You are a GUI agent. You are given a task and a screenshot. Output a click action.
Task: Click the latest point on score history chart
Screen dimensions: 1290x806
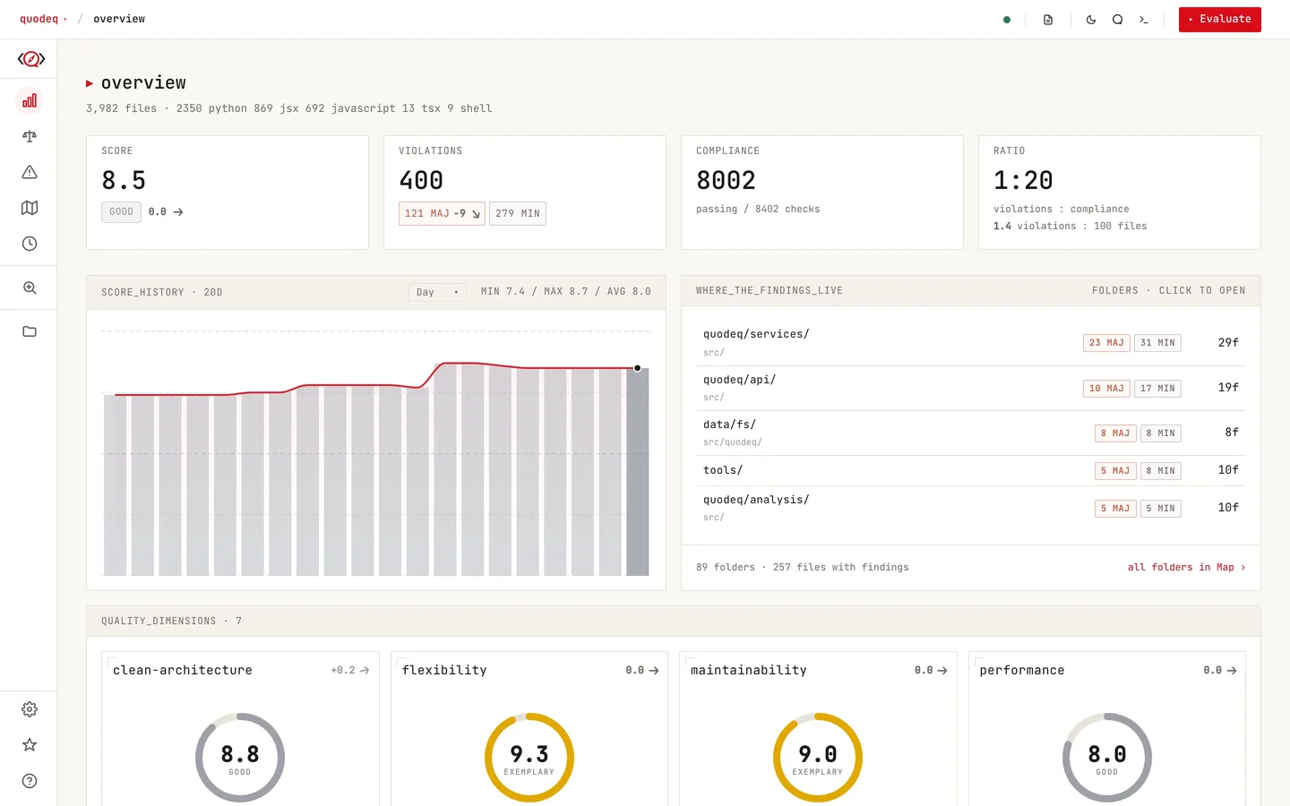click(x=638, y=368)
